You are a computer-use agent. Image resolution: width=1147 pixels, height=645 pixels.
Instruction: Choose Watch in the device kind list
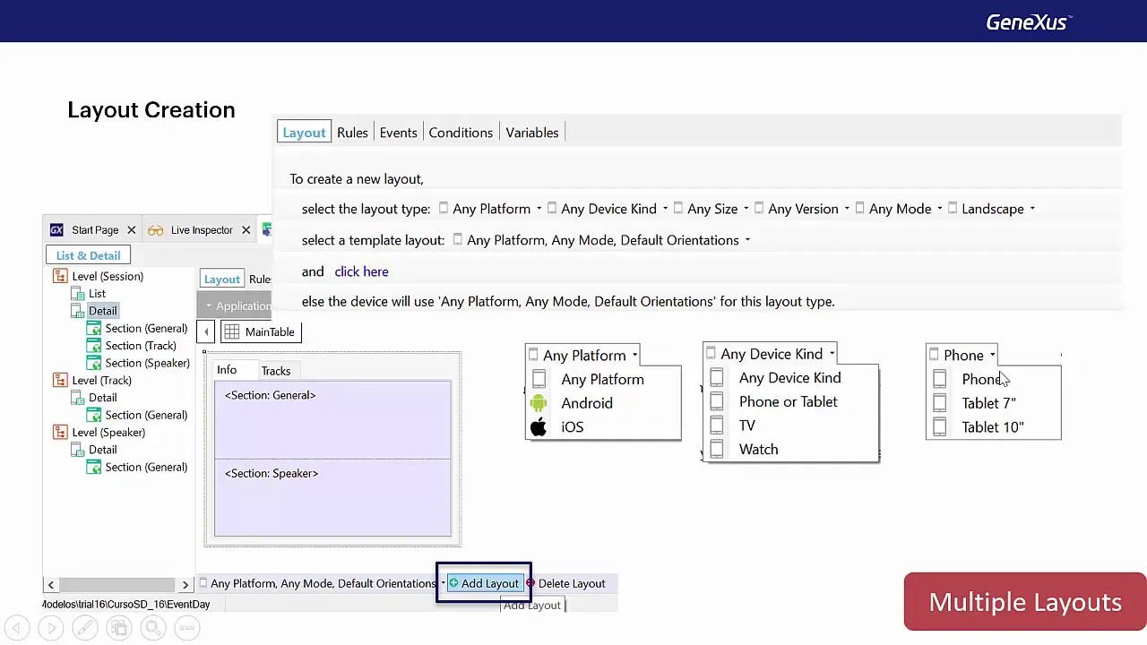click(x=758, y=450)
